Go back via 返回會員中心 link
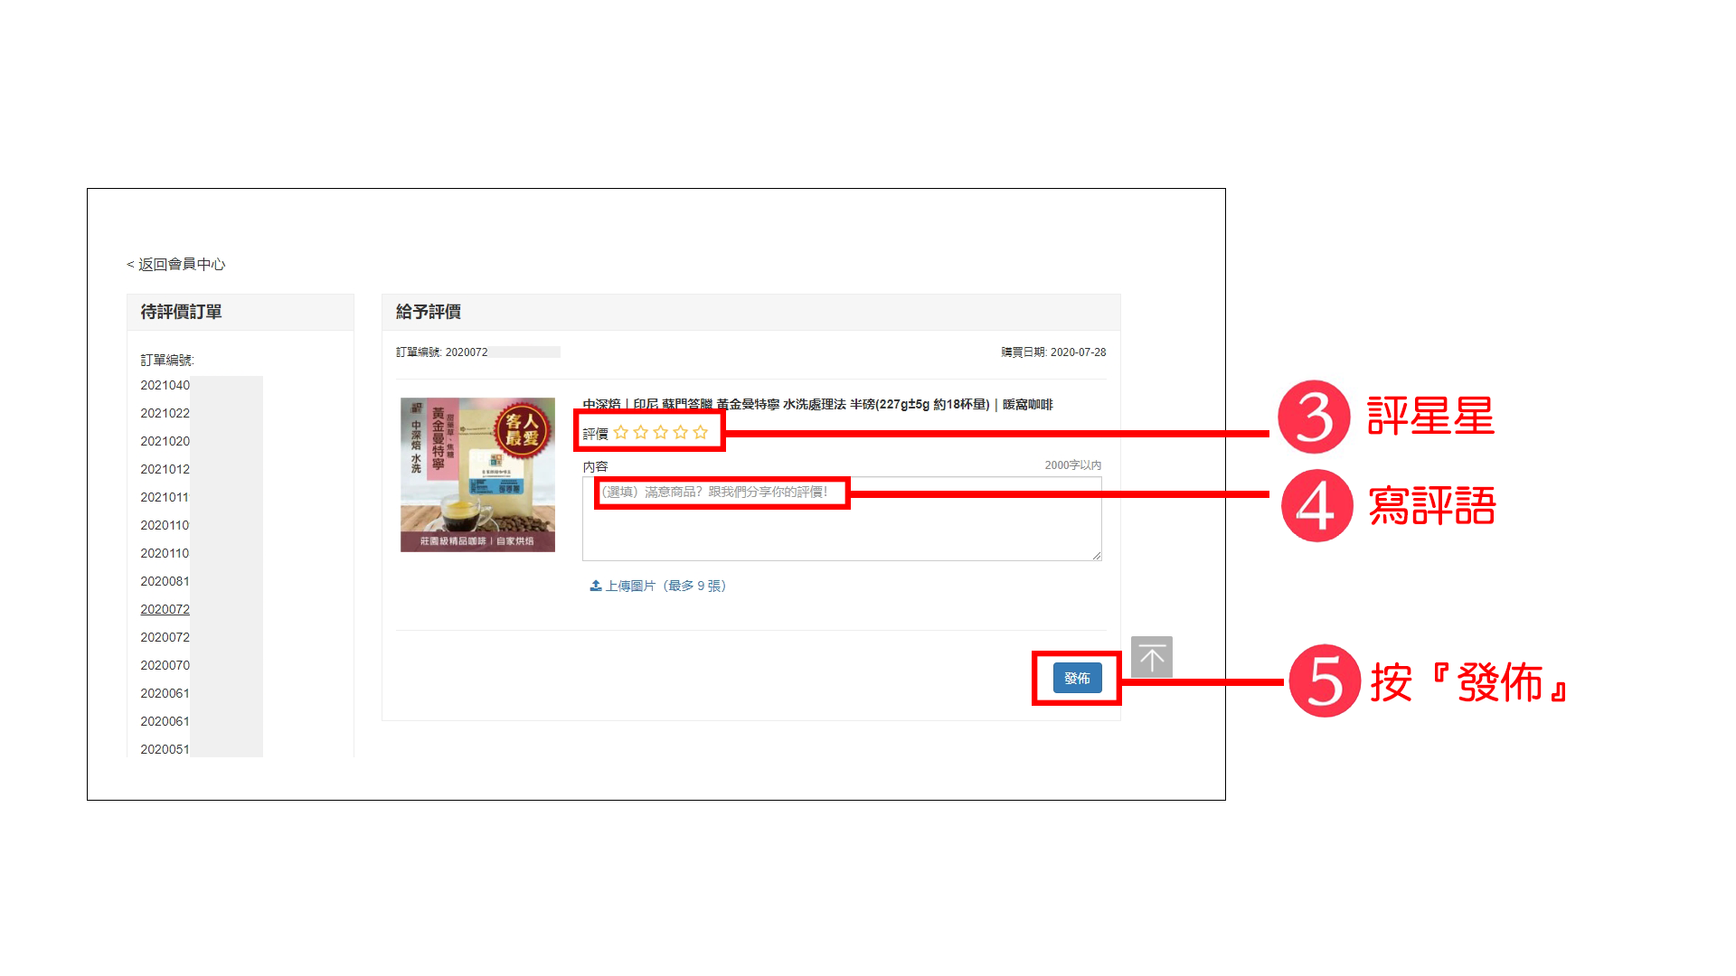Screen dimensions: 1736x976 (176, 264)
